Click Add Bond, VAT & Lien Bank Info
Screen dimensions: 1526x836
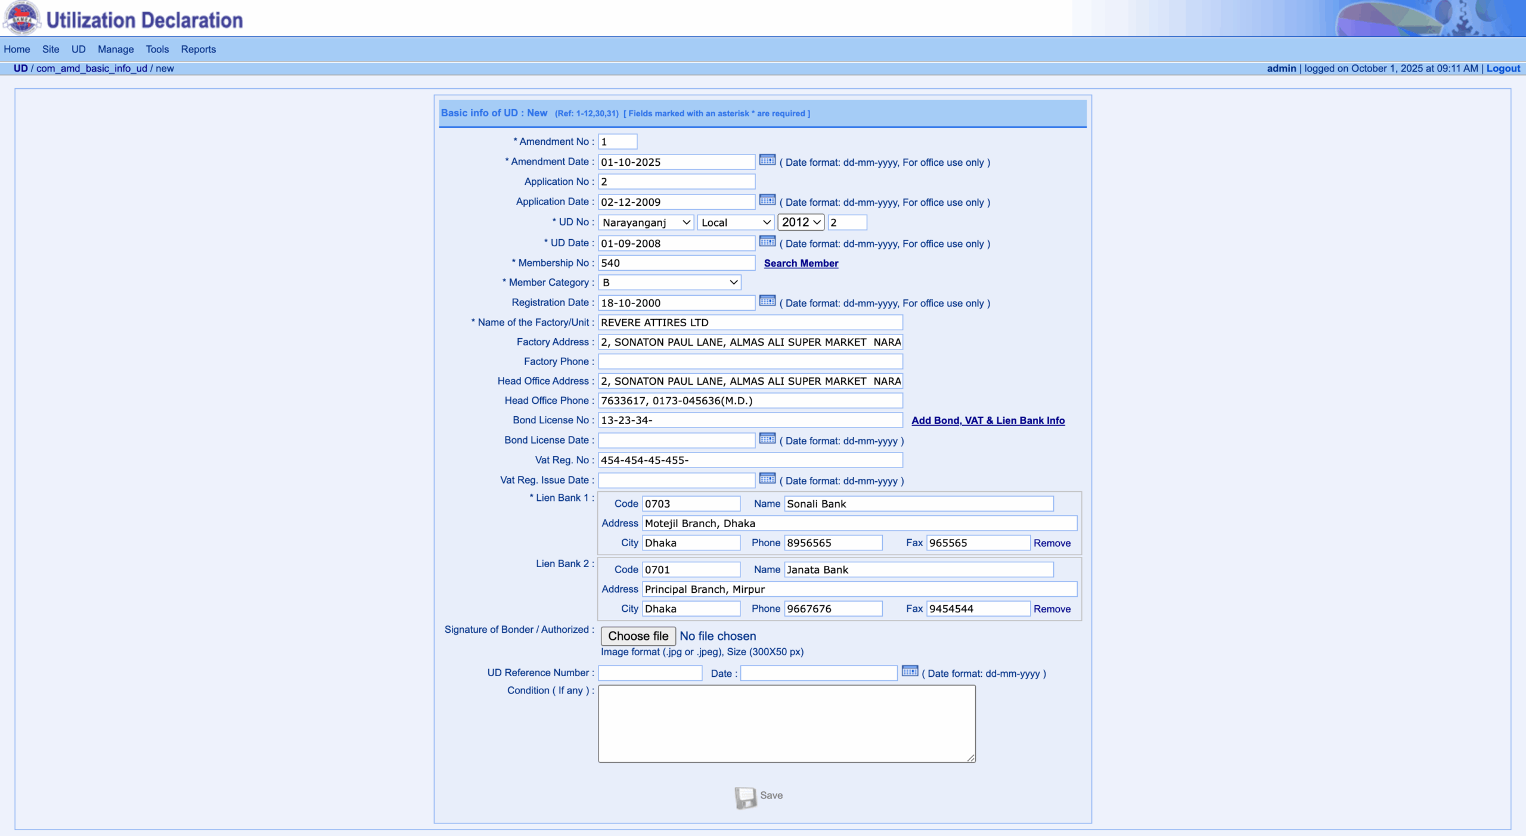click(x=988, y=420)
